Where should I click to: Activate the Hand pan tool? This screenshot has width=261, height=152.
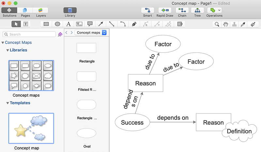225,24
